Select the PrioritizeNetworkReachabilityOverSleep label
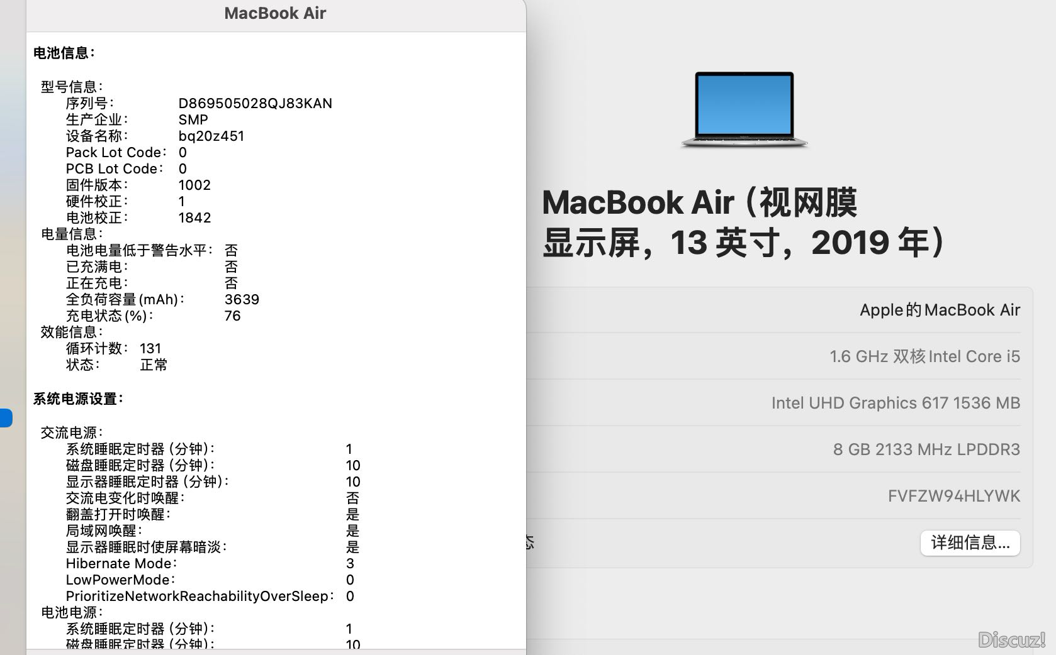The image size is (1056, 655). [x=200, y=596]
